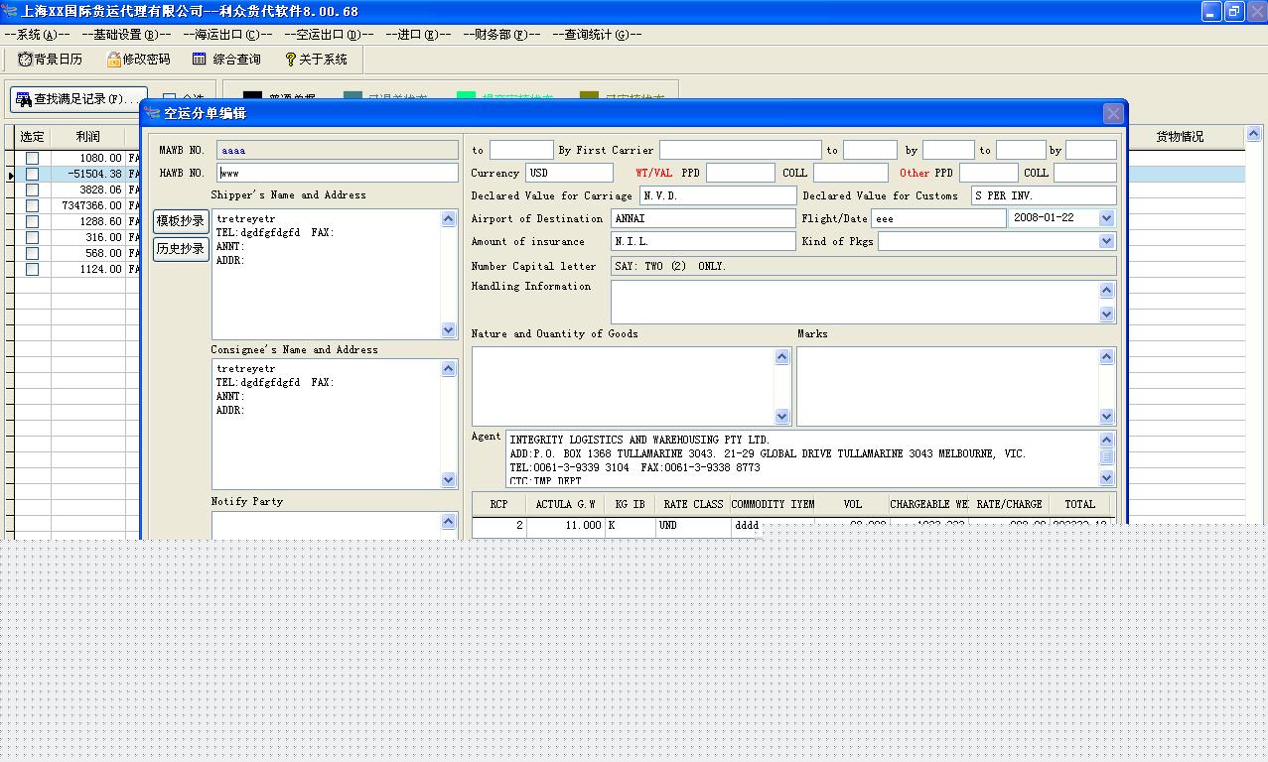Open the 修改密码 password tool
Image resolution: width=1268 pixels, height=762 pixels.
click(x=138, y=60)
